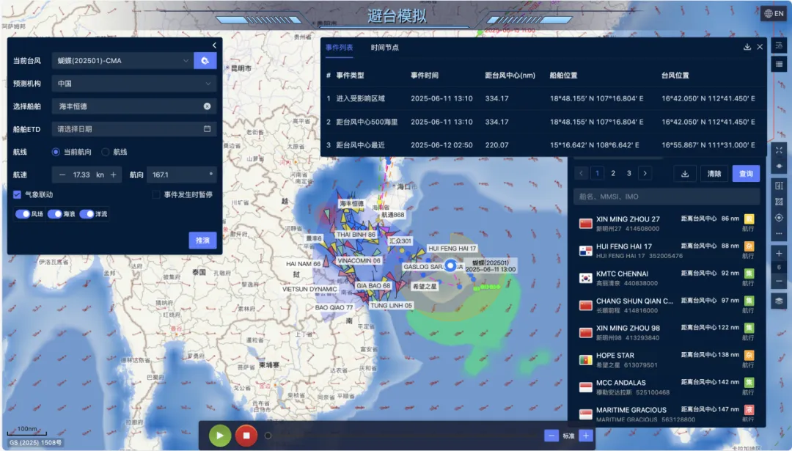Toggle the 海浪 wave switch

coord(54,214)
